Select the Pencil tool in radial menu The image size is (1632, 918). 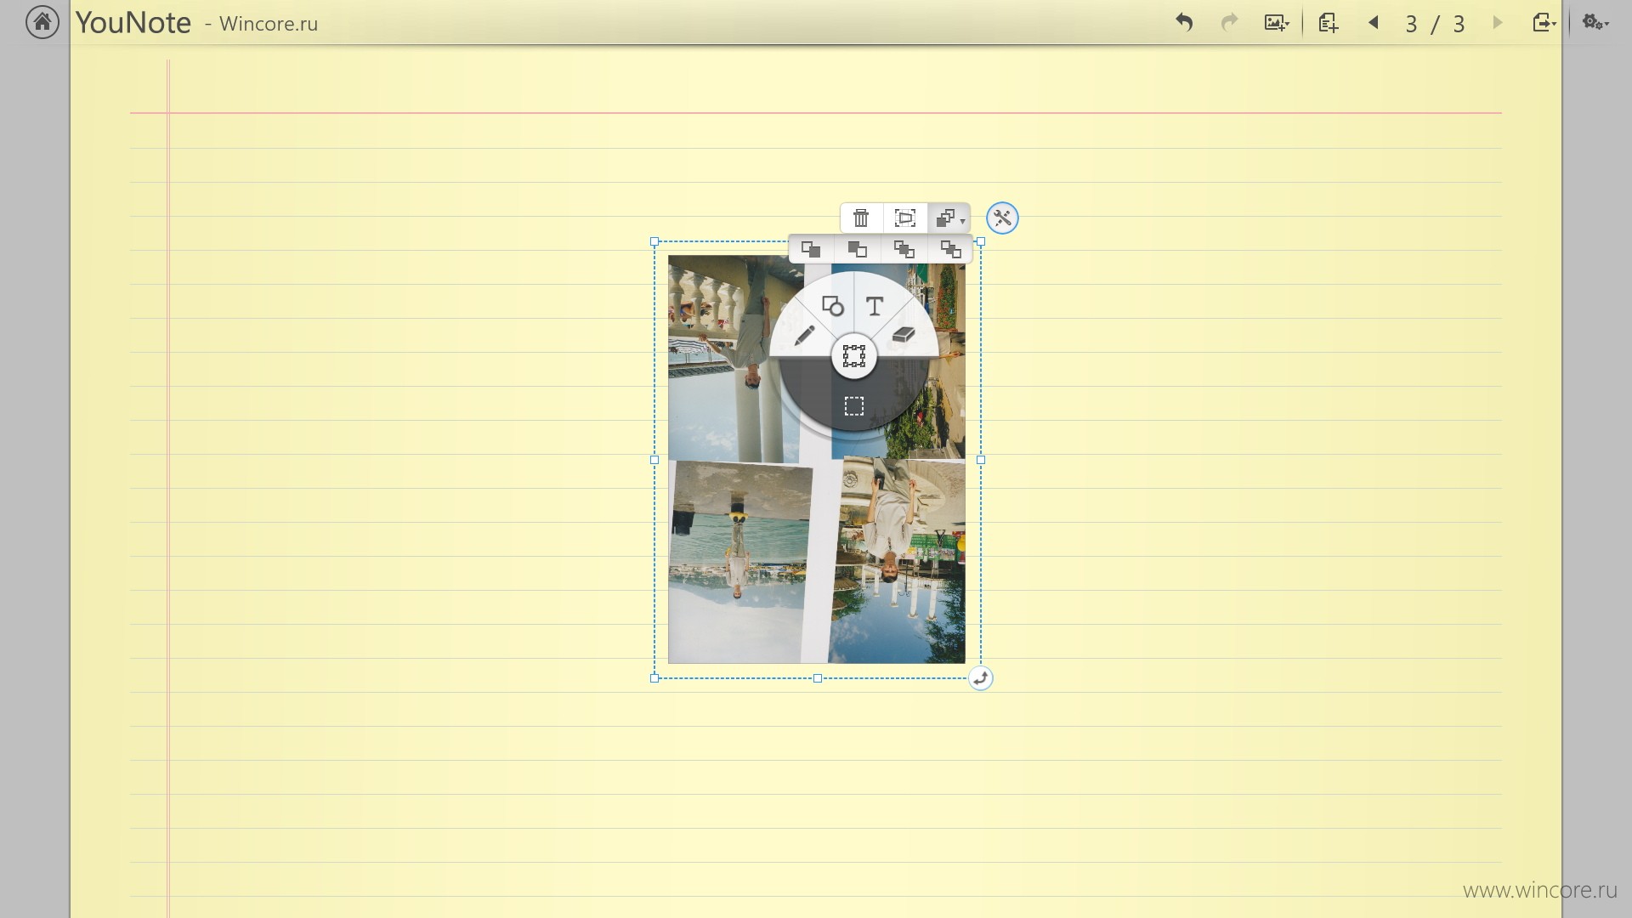click(x=803, y=336)
